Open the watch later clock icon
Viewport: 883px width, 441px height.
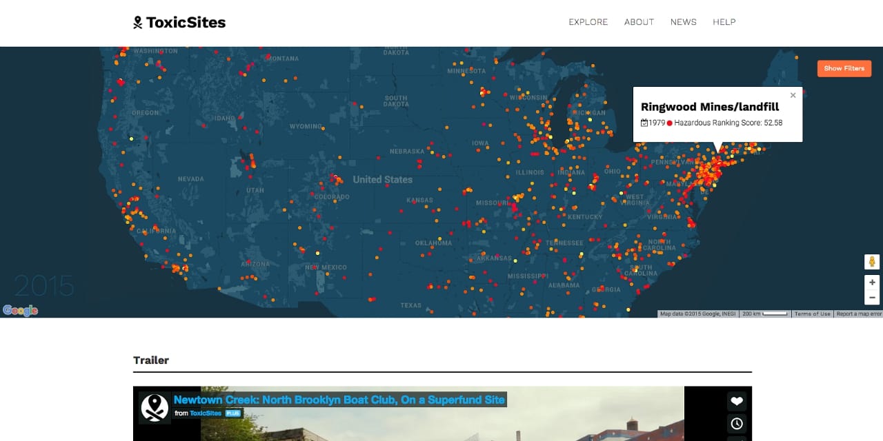(x=736, y=424)
